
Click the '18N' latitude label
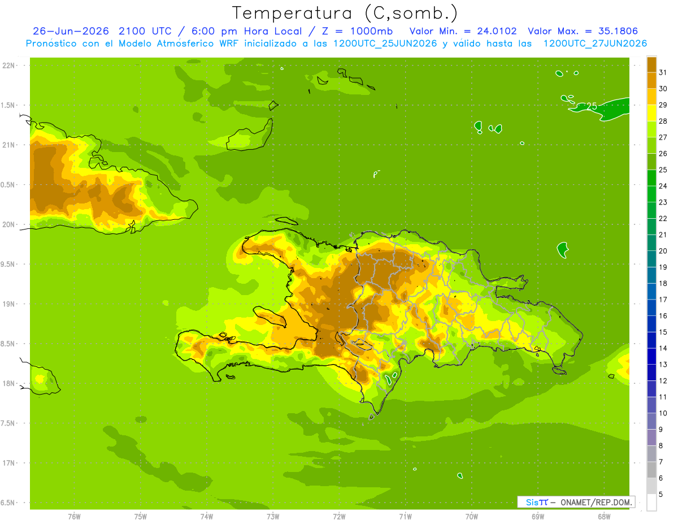click(8, 384)
